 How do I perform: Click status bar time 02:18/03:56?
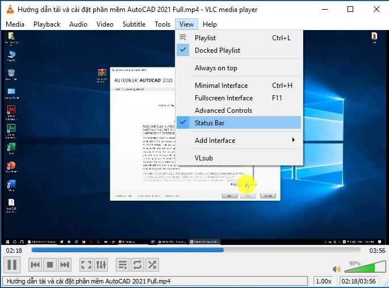point(358,281)
